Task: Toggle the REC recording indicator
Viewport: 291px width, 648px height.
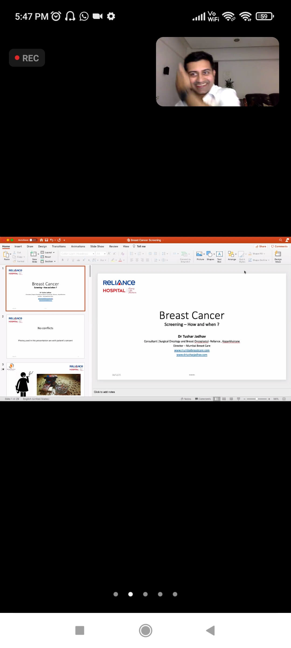Action: pyautogui.click(x=27, y=58)
